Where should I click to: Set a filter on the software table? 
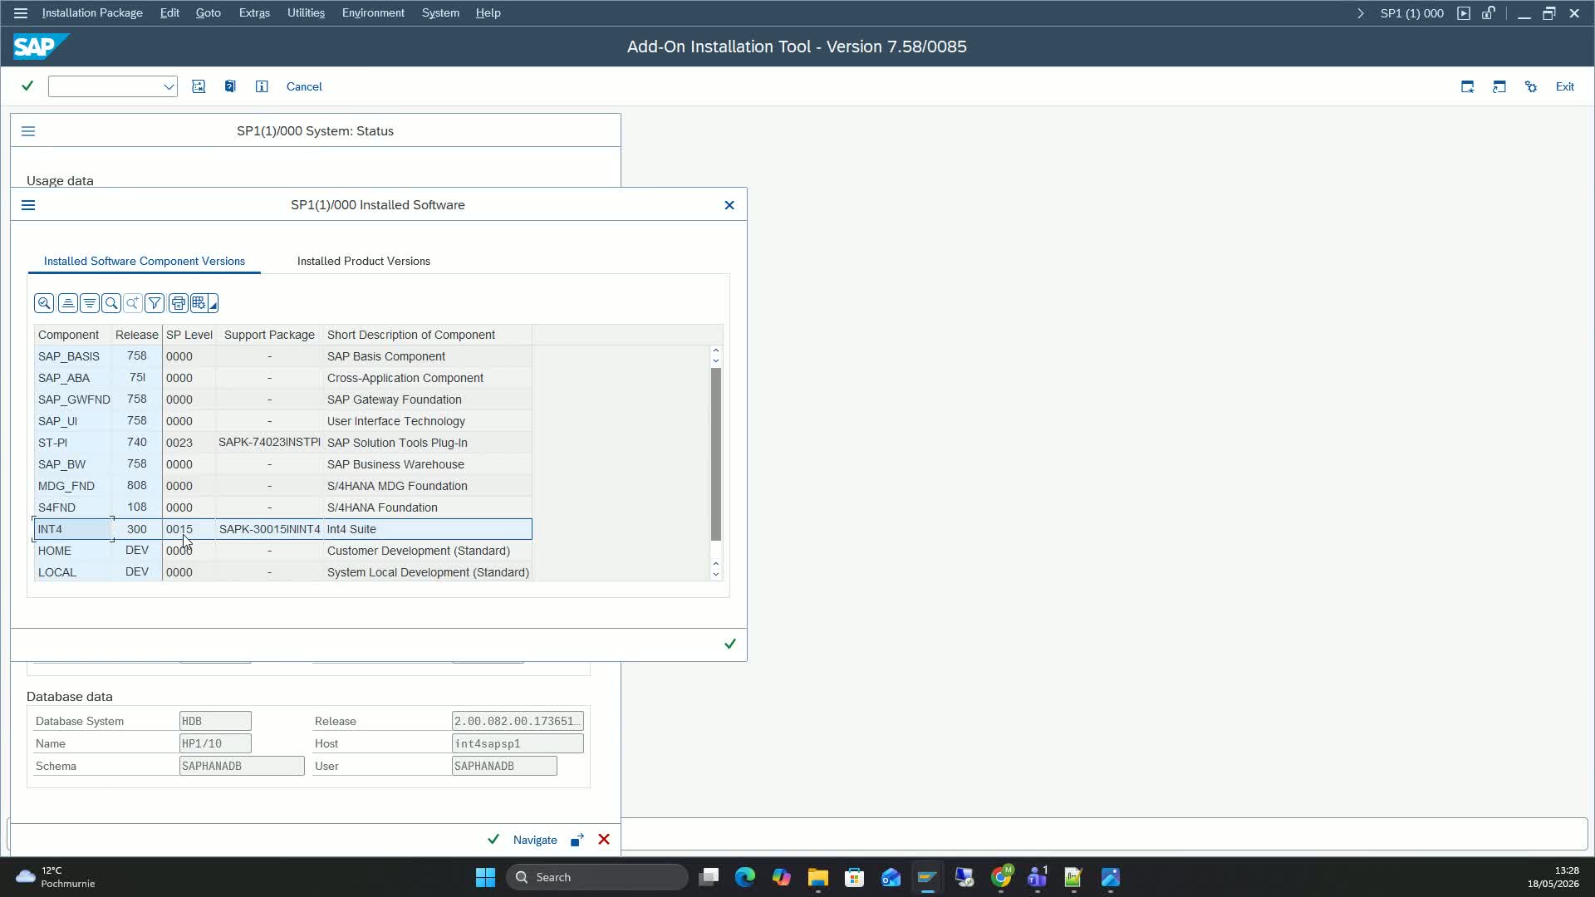coord(155,303)
